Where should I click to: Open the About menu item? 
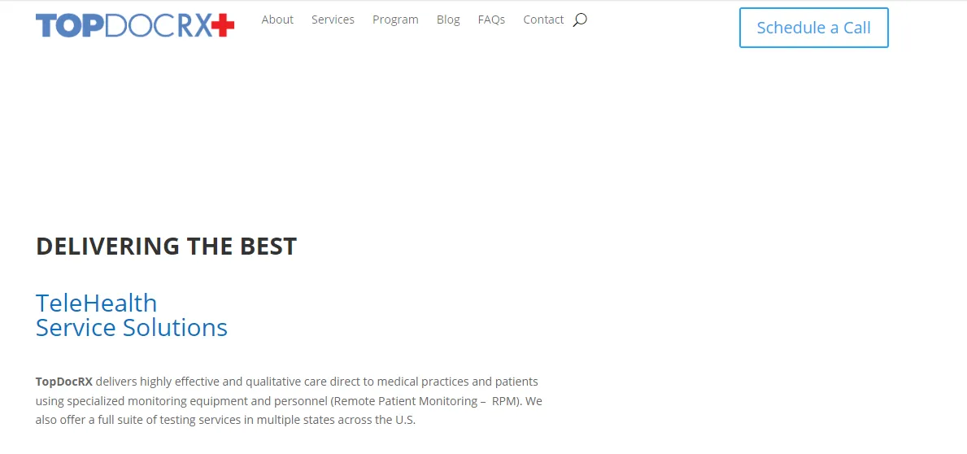[277, 20]
